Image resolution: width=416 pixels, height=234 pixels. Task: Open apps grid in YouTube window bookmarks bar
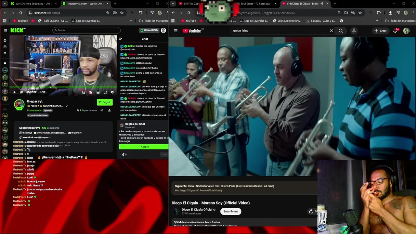tap(173, 21)
